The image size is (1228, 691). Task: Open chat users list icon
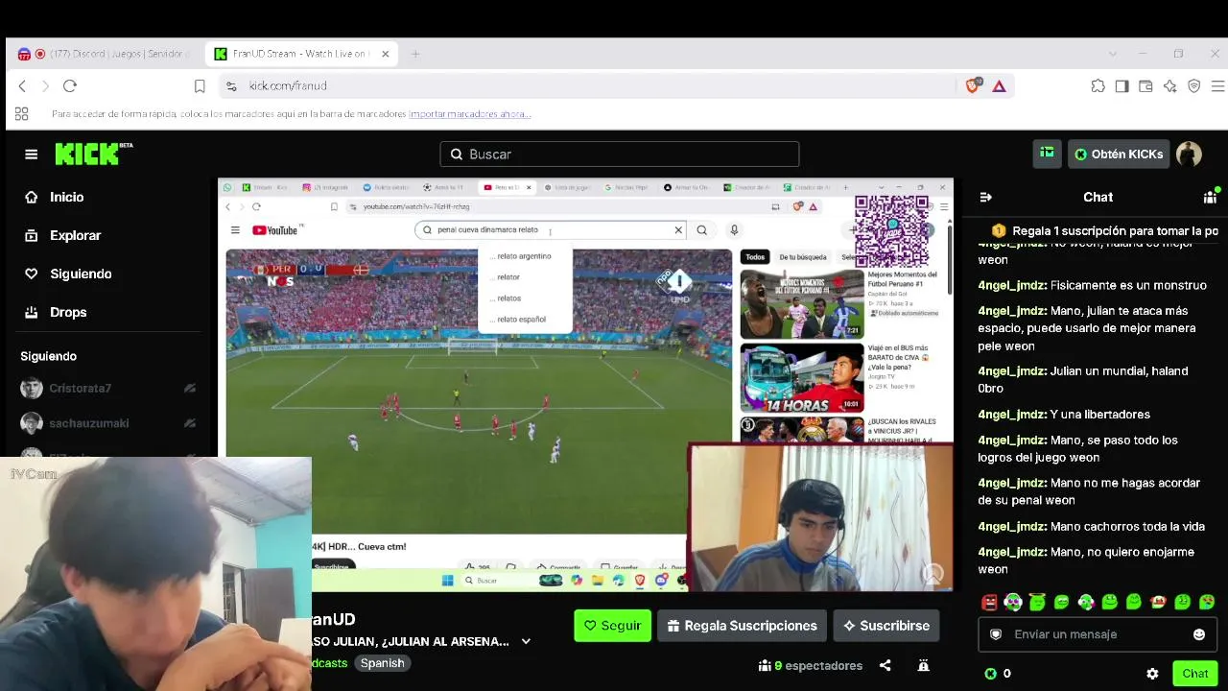pyautogui.click(x=1210, y=197)
